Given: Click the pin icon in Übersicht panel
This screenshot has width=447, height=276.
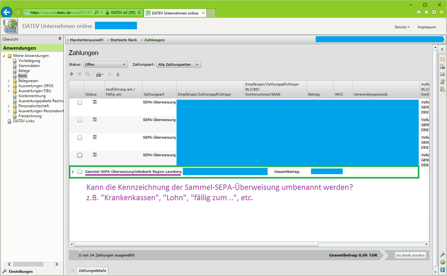Looking at the screenshot, I should [x=60, y=39].
